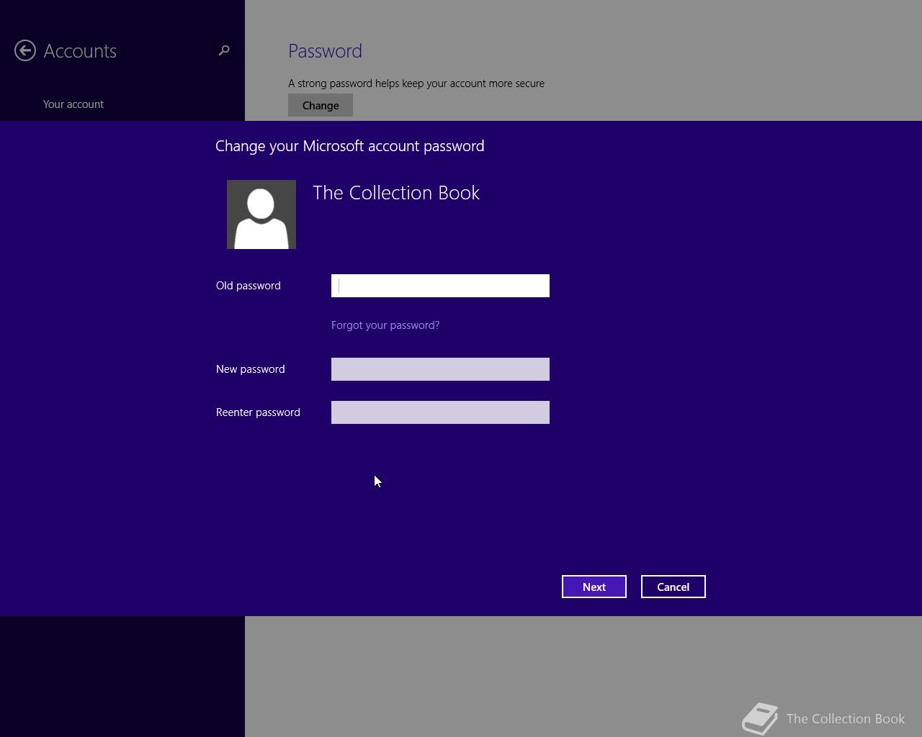Screen dimensions: 922x737
Task: Open the Forgot your password link
Action: pyautogui.click(x=385, y=325)
